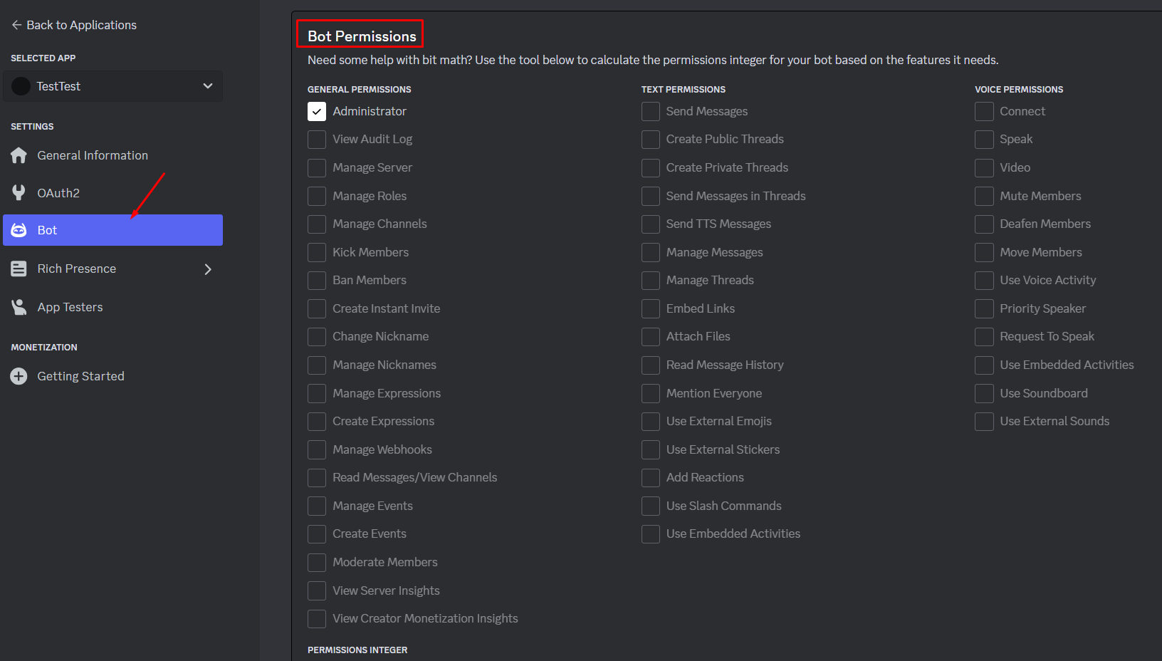Expand the Rich Presence submenu chevron
The width and height of the screenshot is (1162, 661).
click(x=208, y=269)
